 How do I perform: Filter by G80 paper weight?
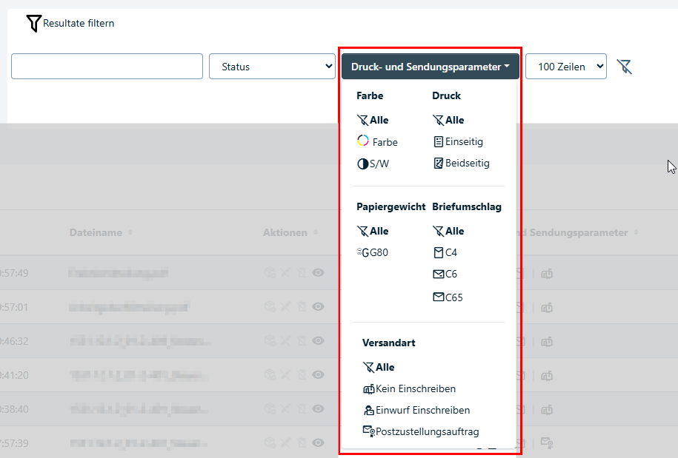[372, 252]
